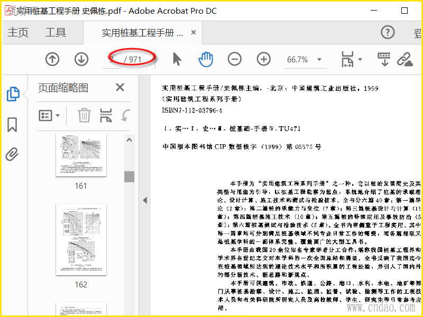Open the bookmarks panel icon

click(12, 125)
